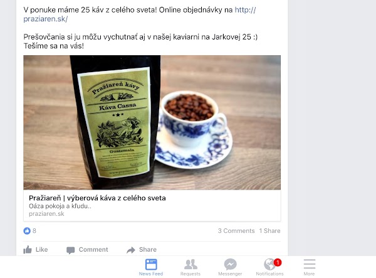Open the coffee bag photo preview
Screen dimensions: 376x278
pyautogui.click(x=152, y=122)
